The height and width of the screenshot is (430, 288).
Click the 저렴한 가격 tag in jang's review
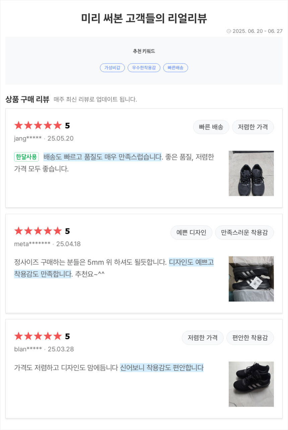253,127
